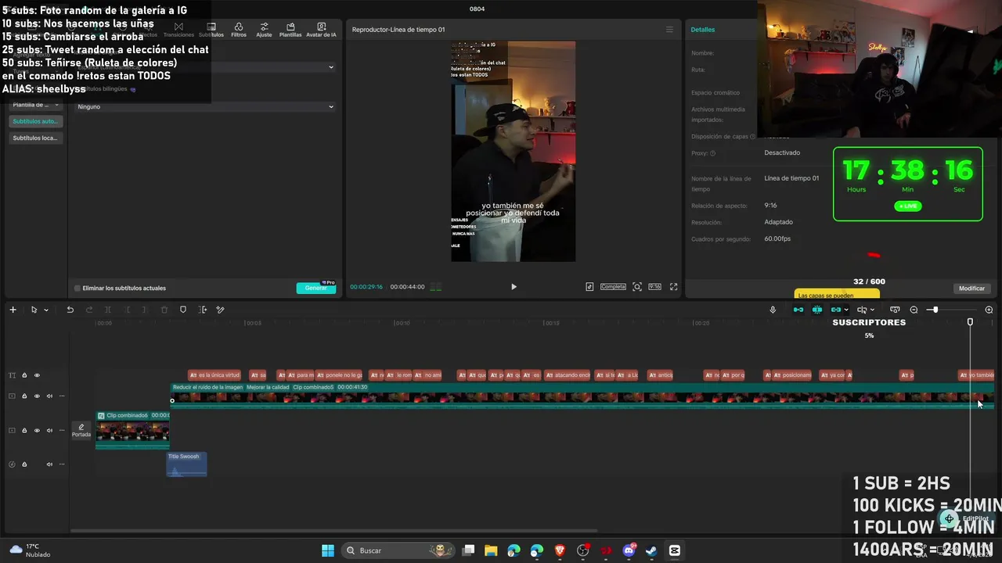
Task: Select Subtítulos locales in the sidebar
Action: pos(36,138)
